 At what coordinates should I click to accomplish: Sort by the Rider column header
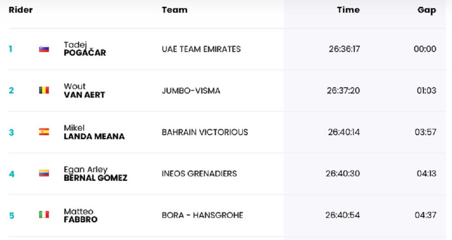pos(21,10)
